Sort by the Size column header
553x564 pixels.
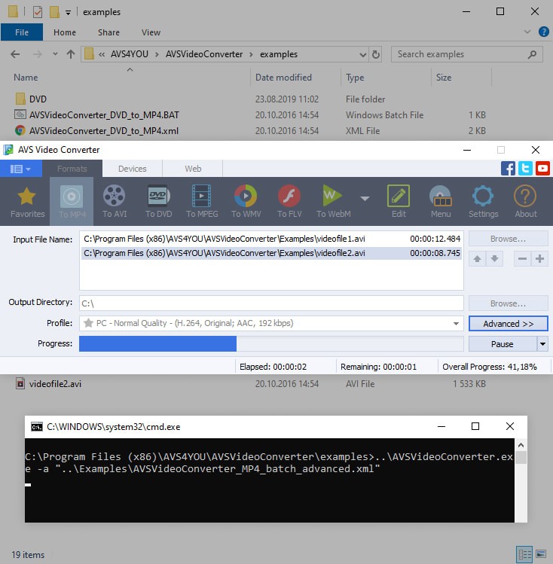(x=444, y=78)
